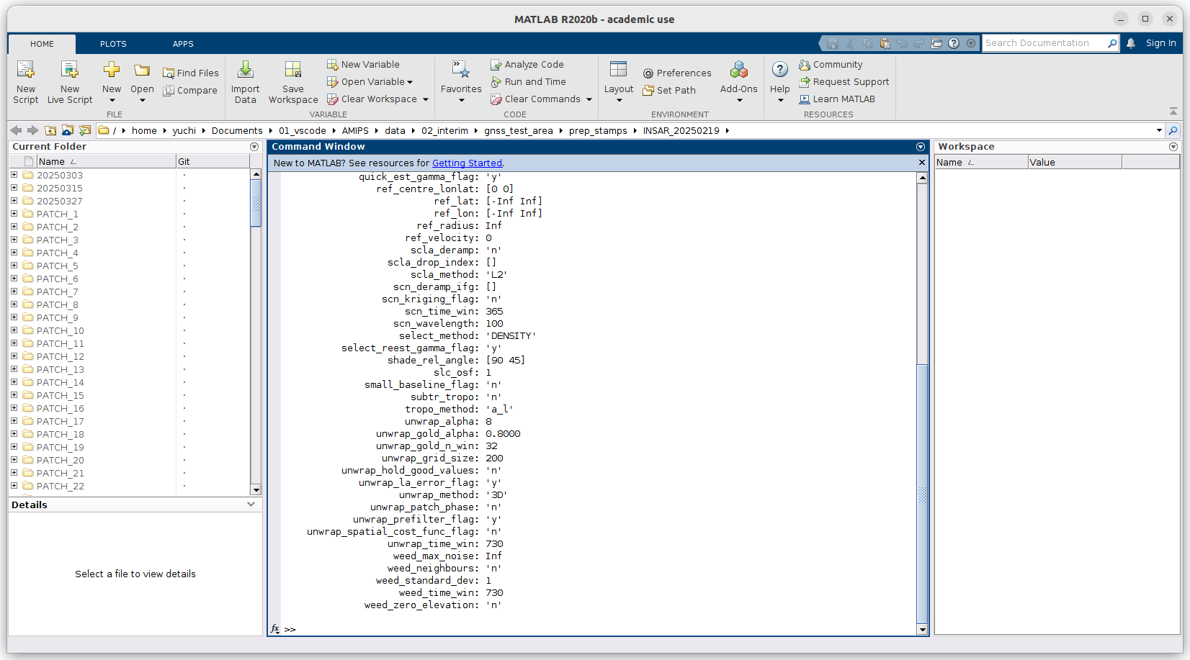Go back with the address bar arrow

pyautogui.click(x=16, y=130)
